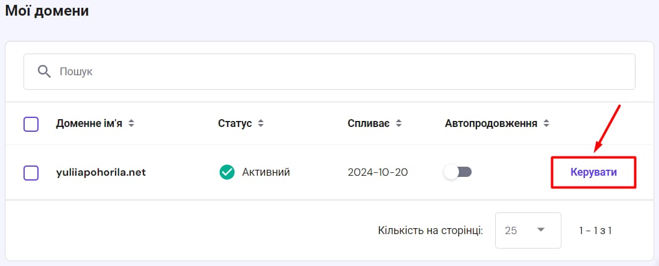Open the items-per-page dropdown showing 25
Image resolution: width=659 pixels, height=266 pixels.
528,230
